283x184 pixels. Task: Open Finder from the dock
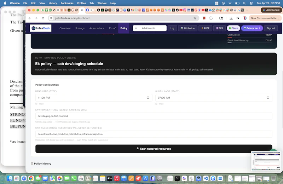click(x=10, y=179)
